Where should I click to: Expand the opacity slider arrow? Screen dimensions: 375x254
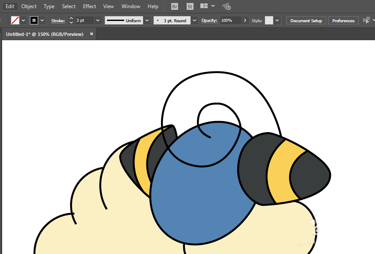tap(245, 21)
